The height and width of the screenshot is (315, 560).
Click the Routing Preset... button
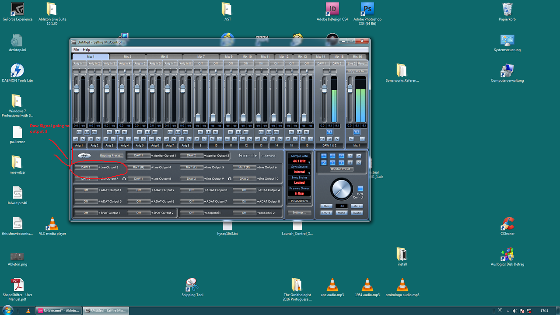click(x=111, y=155)
